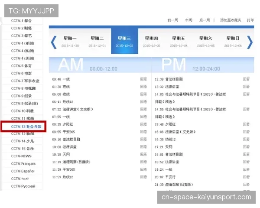The width and height of the screenshot is (260, 208).
Task: Open CCTV-11 戏曲 channel
Action: coord(23,118)
